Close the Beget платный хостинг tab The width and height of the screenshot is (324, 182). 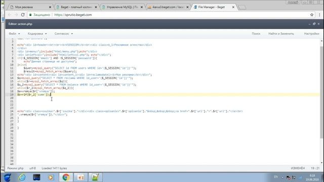tap(96, 7)
